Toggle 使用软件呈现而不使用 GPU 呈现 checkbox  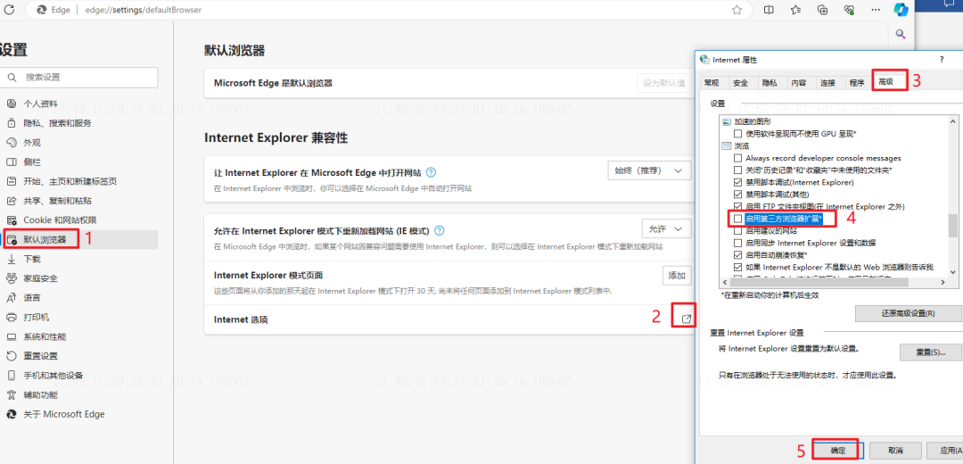738,133
